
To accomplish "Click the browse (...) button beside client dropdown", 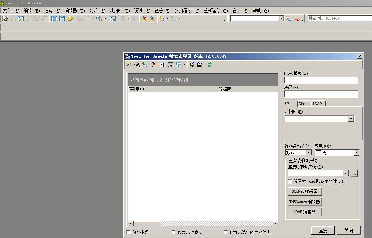I will click(x=354, y=174).
